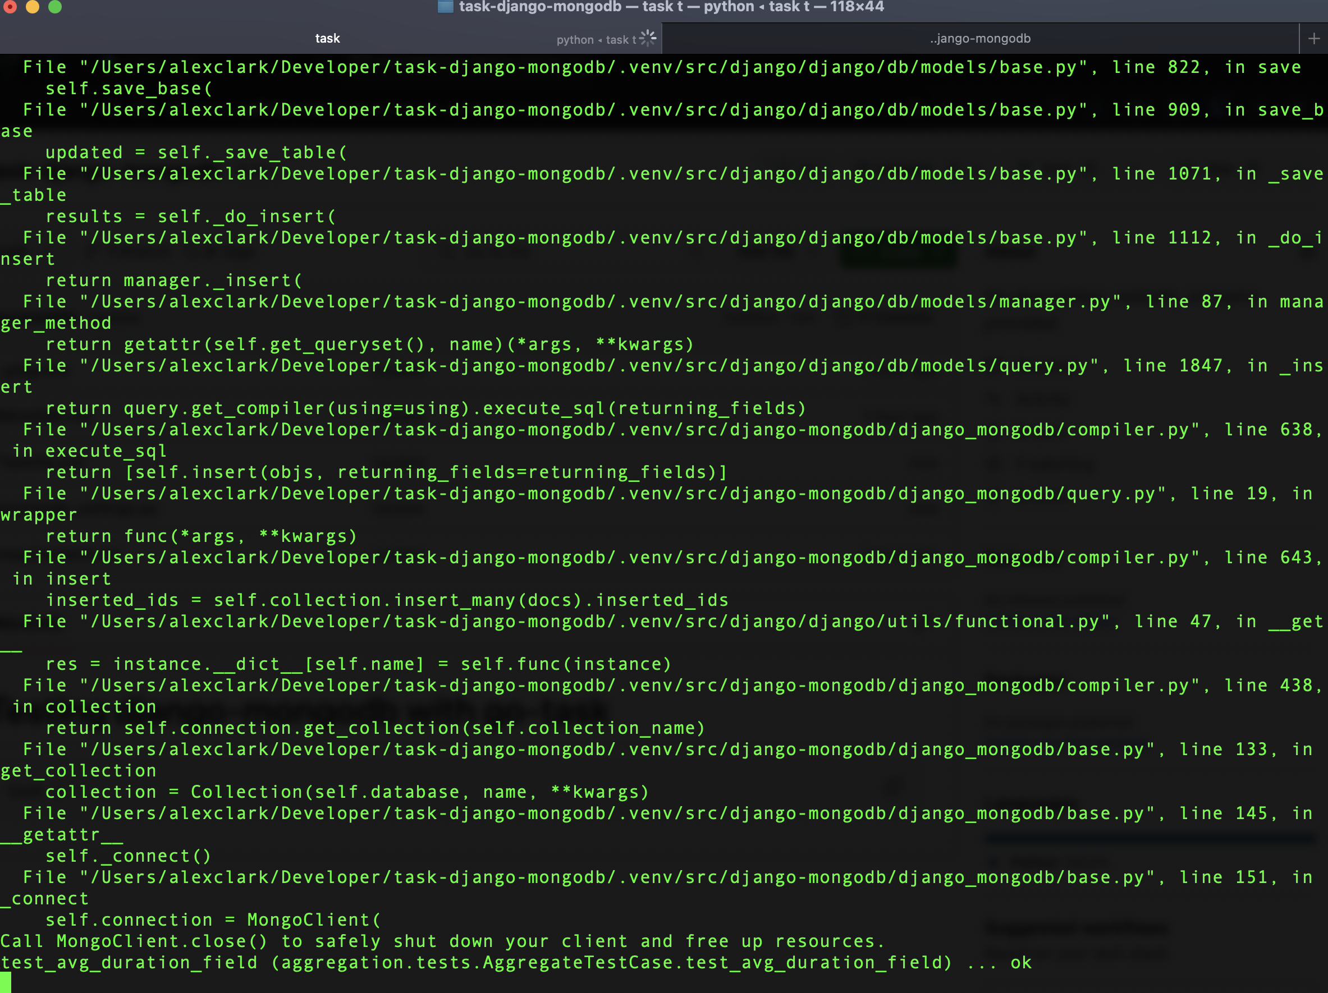1328x993 pixels.
Task: Click the 'self.connection = MongoClient(' line
Action: point(213,920)
